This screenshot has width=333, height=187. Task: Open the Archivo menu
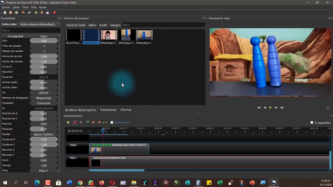pyautogui.click(x=6, y=7)
